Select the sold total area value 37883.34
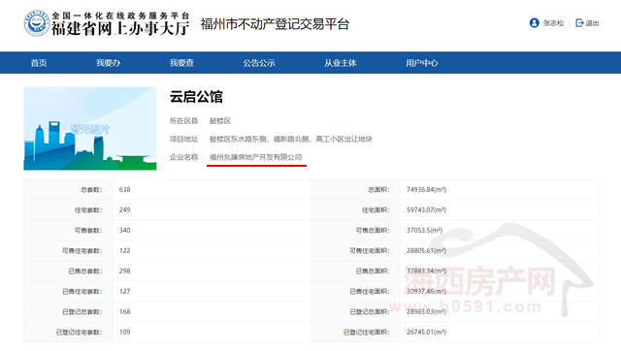Screen dimensions: 621x351 coord(426,271)
